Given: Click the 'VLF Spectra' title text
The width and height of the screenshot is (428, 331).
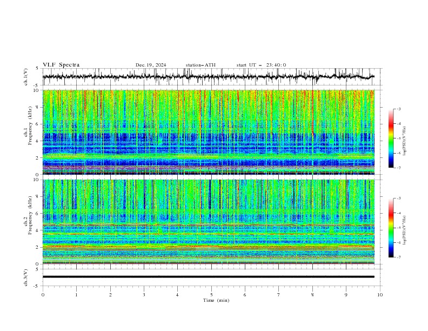Looking at the screenshot, I should tap(61, 65).
